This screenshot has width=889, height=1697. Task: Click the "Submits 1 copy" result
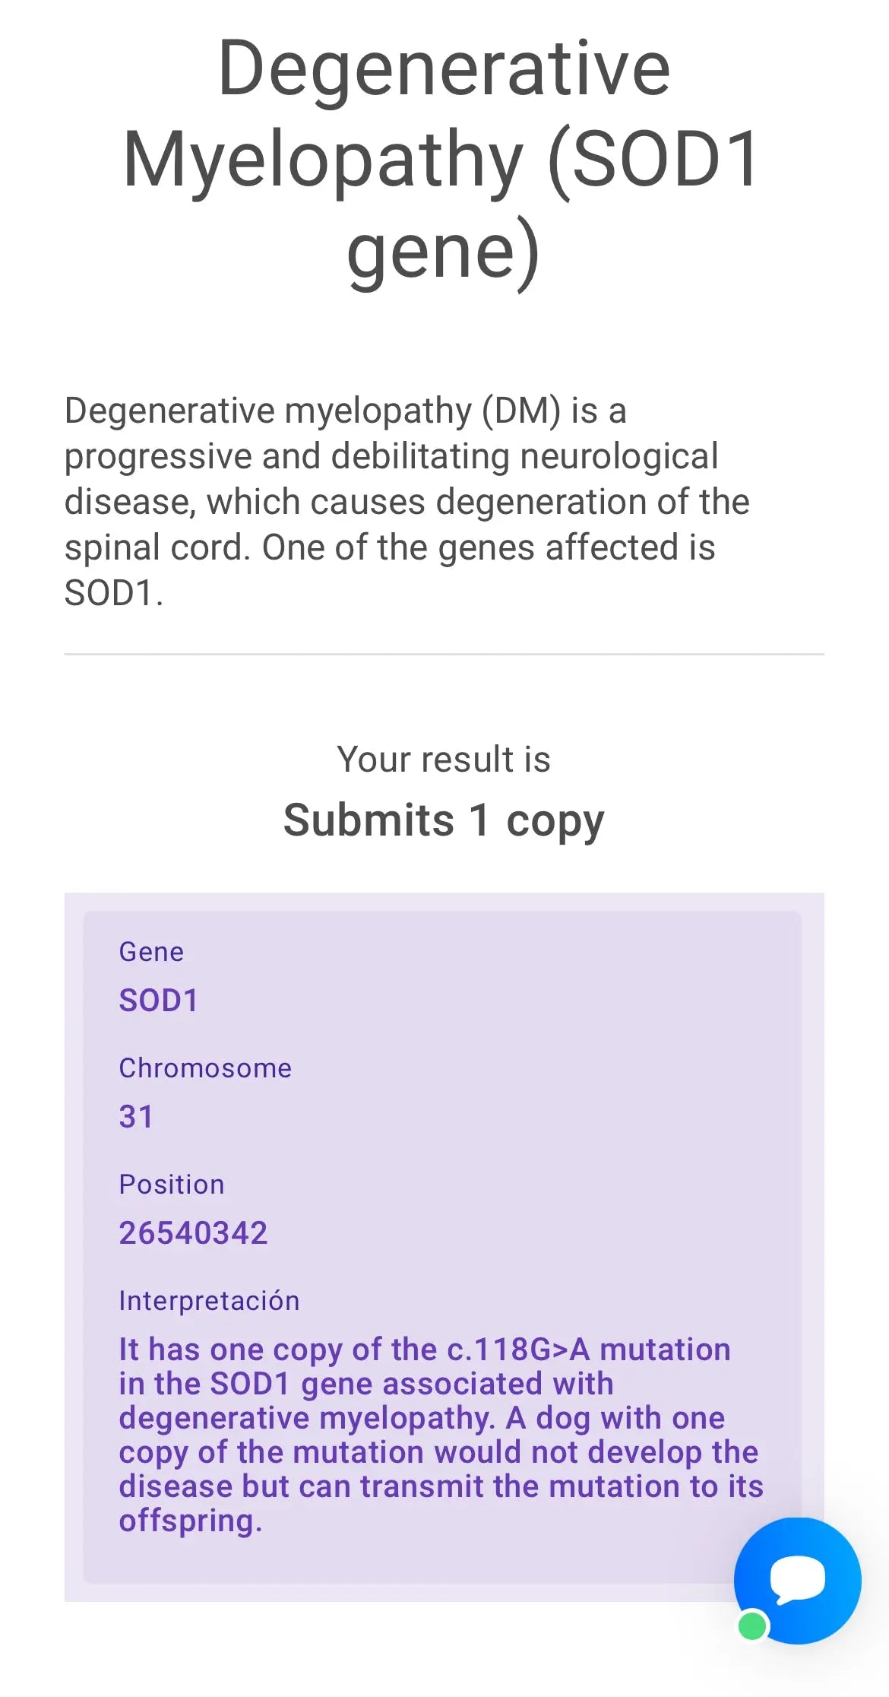444,820
